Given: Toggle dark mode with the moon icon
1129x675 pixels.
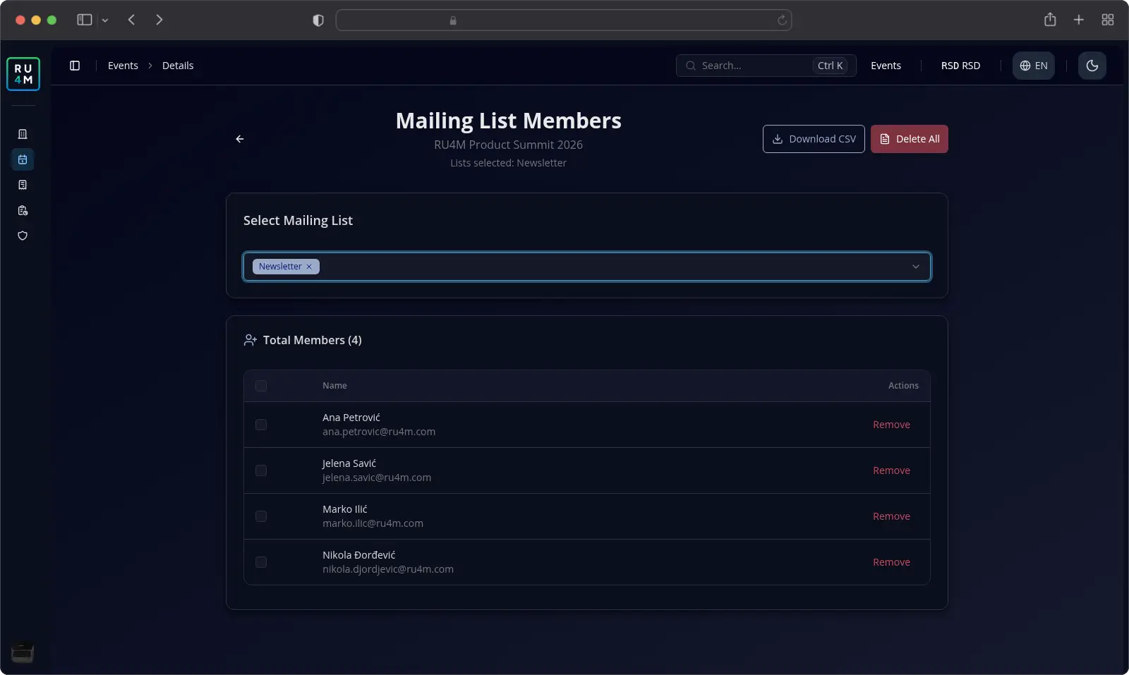Looking at the screenshot, I should click(x=1092, y=66).
